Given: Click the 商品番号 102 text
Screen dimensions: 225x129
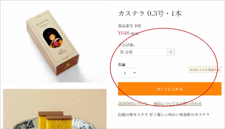Looking at the screenshot, I should [129, 26].
